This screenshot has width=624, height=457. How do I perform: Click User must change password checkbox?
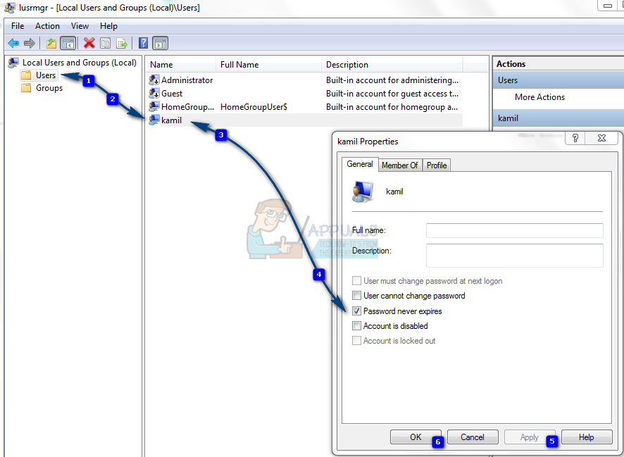tap(356, 281)
